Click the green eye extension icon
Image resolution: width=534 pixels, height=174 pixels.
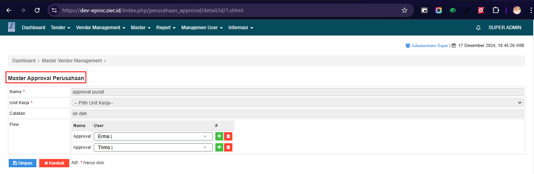[453, 10]
